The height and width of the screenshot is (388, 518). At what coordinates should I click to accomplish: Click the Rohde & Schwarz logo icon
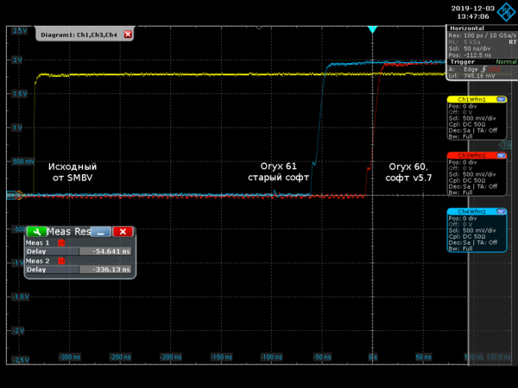505,11
